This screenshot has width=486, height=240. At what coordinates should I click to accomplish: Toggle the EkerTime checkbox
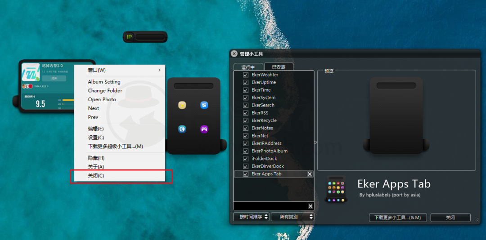click(x=246, y=90)
